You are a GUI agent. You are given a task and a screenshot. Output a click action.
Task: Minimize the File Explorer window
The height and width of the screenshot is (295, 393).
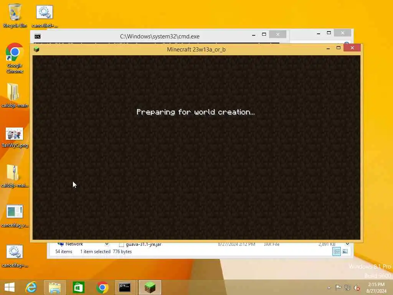(x=318, y=33)
